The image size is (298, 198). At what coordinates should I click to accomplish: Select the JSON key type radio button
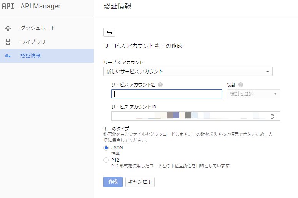106,148
